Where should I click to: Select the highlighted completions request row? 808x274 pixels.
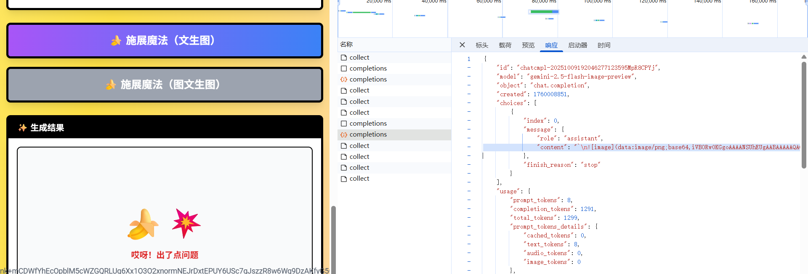click(x=394, y=134)
